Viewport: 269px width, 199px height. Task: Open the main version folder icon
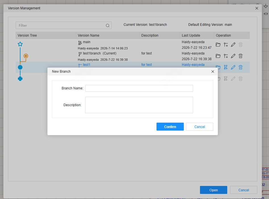coord(218,45)
